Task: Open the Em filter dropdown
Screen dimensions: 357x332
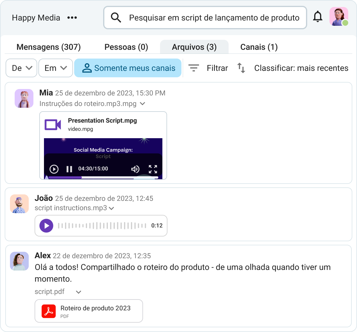Action: 55,68
